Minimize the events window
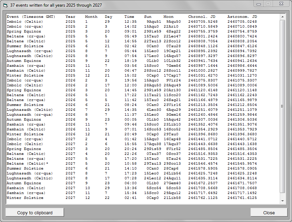 click(259, 3)
